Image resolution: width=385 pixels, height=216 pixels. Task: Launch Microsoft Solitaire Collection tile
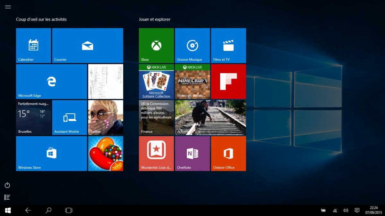156,81
